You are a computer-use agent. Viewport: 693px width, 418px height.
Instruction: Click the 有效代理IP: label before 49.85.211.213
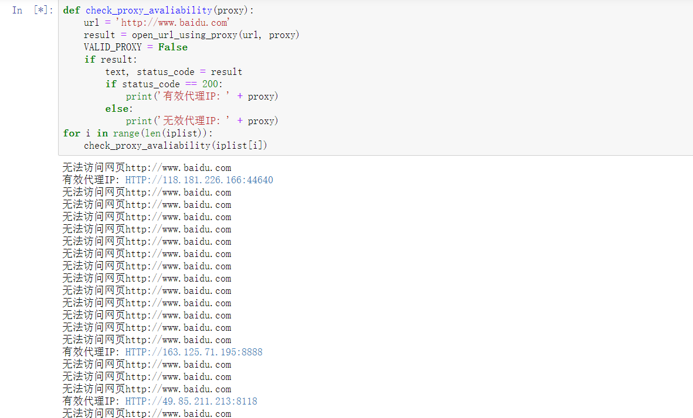point(91,401)
